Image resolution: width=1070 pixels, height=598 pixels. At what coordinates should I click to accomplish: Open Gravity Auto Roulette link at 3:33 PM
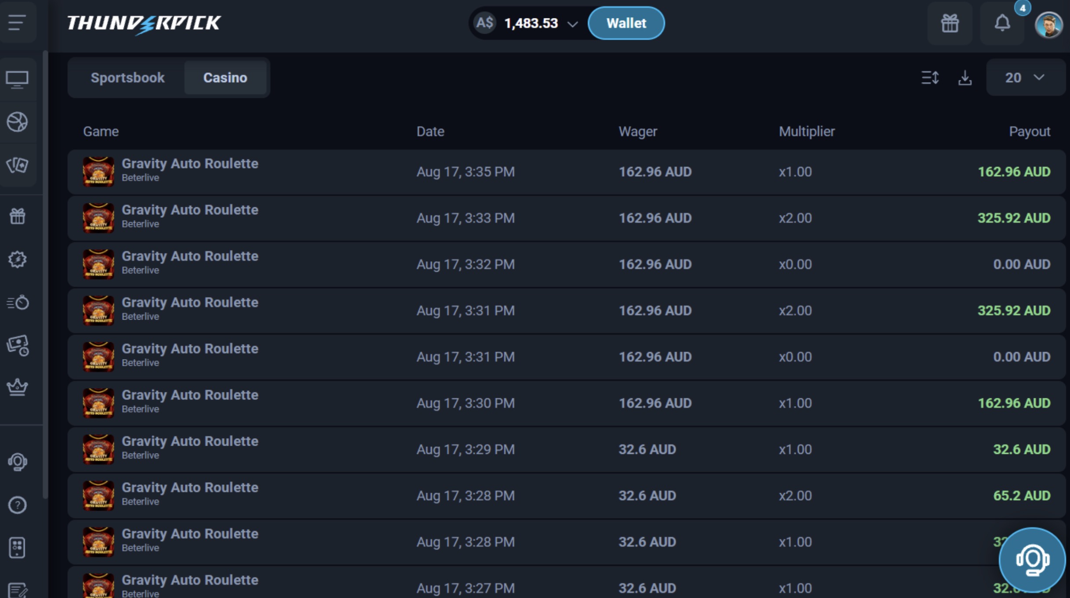click(x=190, y=209)
